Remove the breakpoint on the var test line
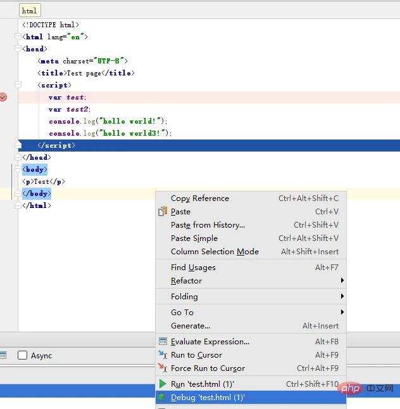 point(3,97)
